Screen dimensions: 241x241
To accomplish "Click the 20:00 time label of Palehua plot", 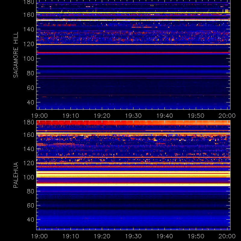I will (x=227, y=236).
